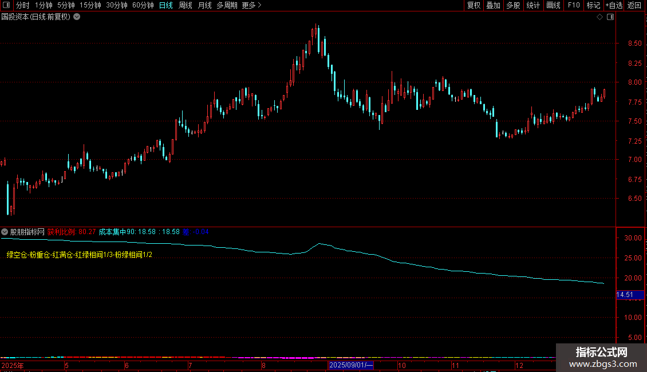Screen dimensions: 647x372
Task: Click month 8 on the time axis
Action: [x=264, y=365]
